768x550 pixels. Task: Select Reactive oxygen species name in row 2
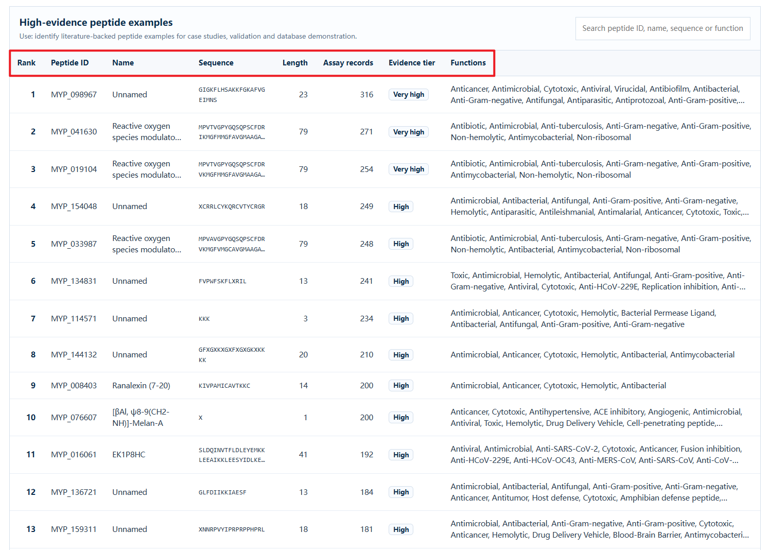click(147, 132)
